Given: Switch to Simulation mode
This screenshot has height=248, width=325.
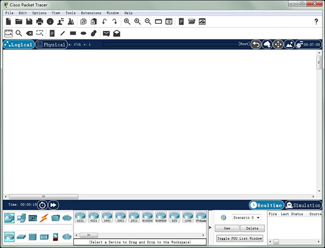Looking at the screenshot, I should (303, 205).
